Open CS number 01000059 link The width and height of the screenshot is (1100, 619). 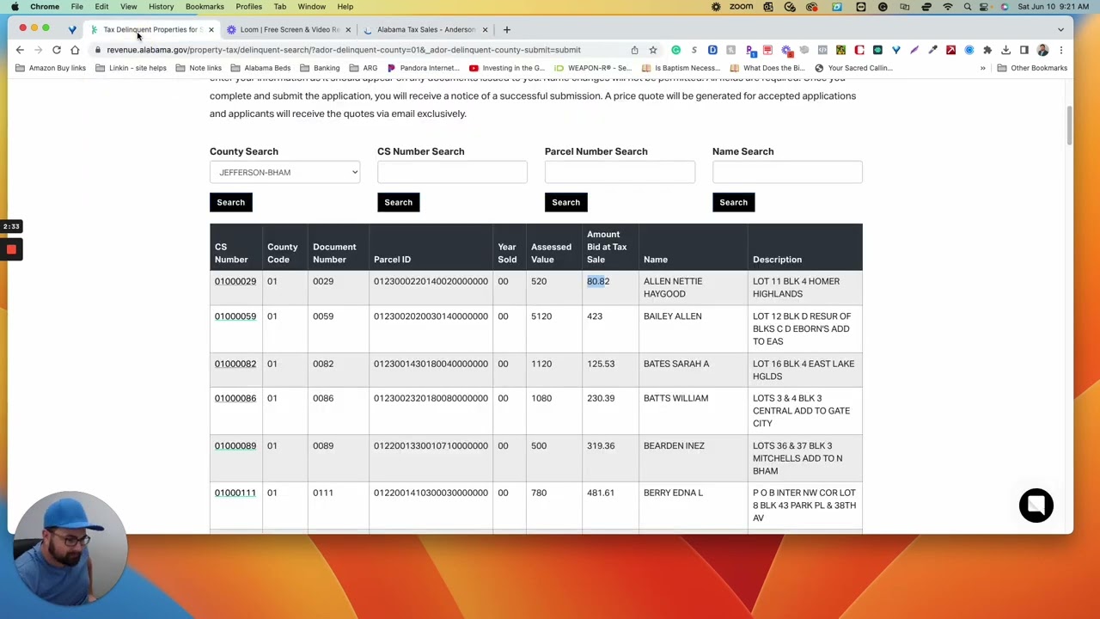(235, 316)
